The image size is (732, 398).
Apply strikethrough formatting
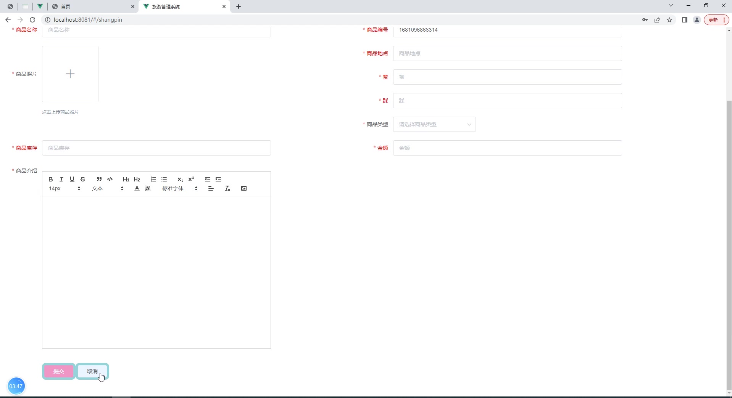click(83, 179)
